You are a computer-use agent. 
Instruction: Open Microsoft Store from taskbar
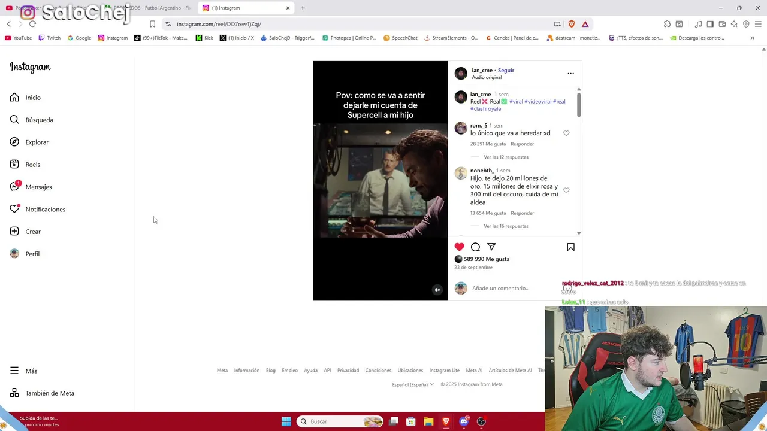tap(411, 421)
